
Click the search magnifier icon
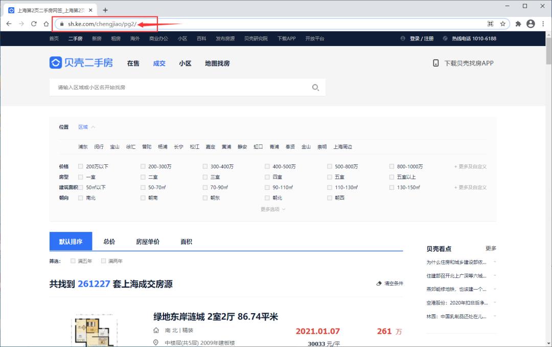(315, 88)
